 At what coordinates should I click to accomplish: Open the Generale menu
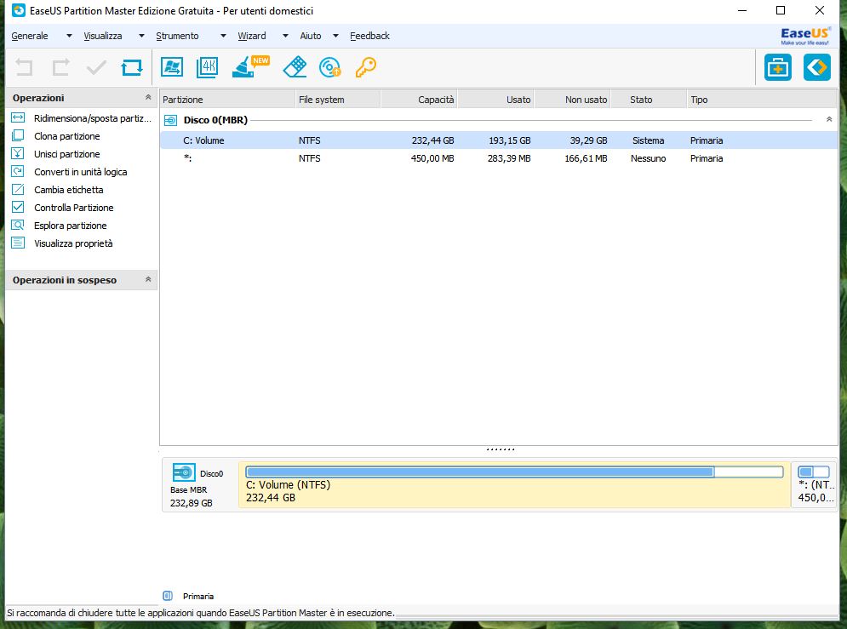[x=30, y=36]
